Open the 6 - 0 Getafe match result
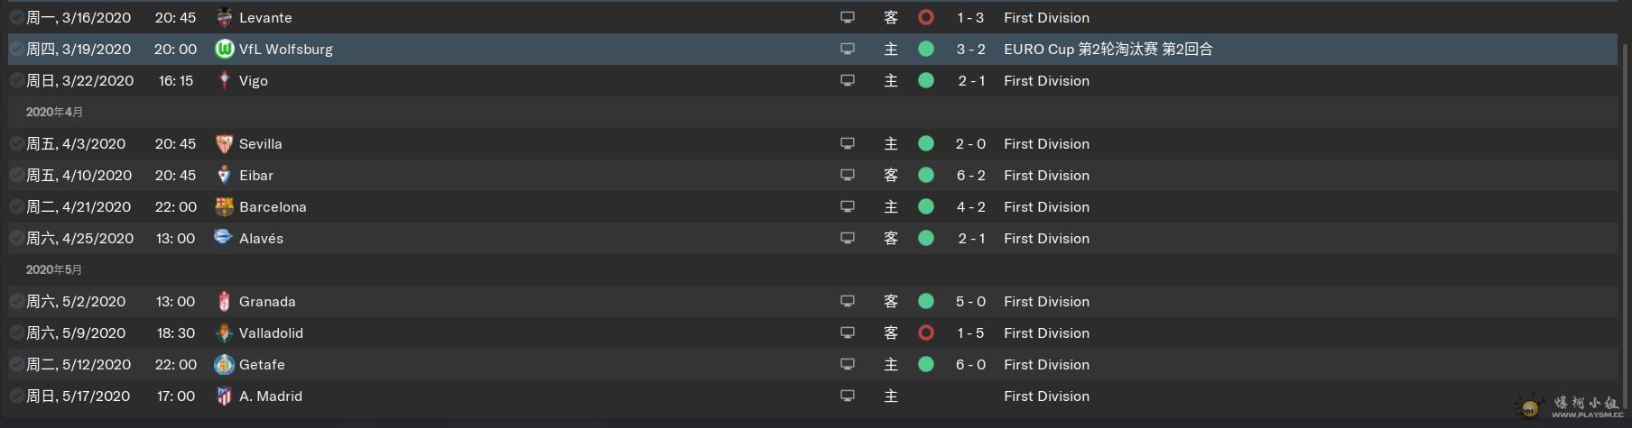 [971, 364]
